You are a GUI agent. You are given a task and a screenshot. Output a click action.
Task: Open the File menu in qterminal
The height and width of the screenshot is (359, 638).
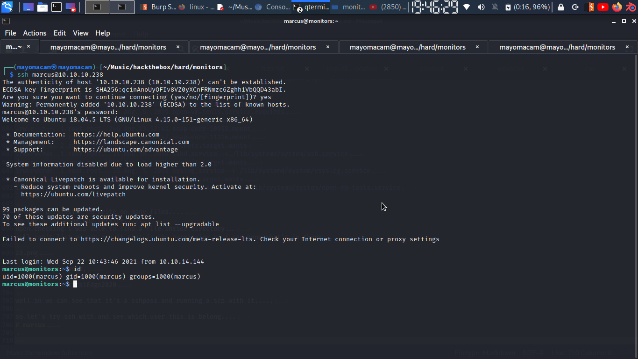10,33
